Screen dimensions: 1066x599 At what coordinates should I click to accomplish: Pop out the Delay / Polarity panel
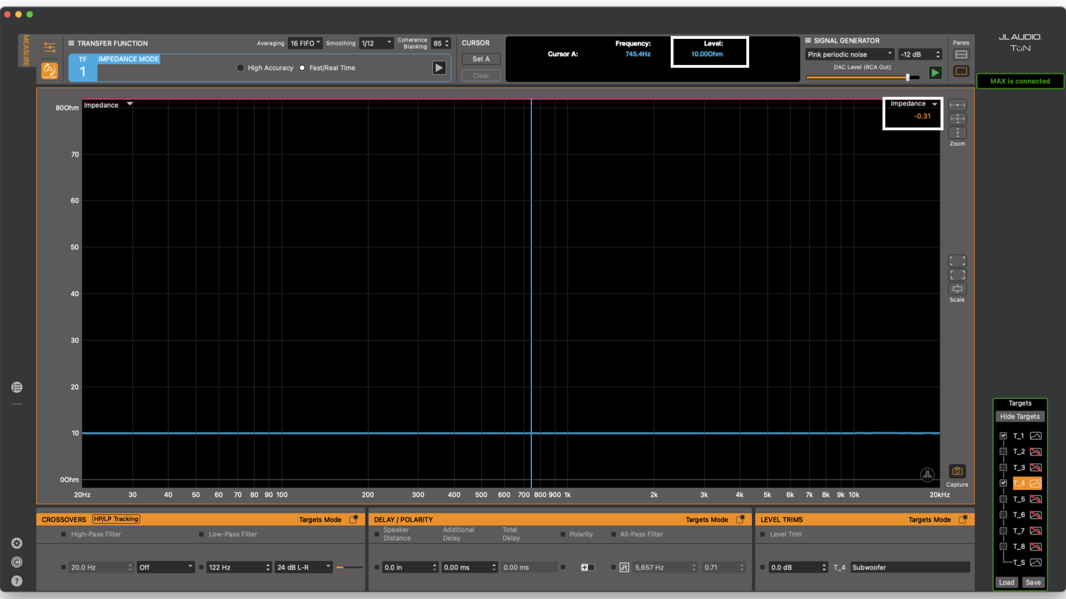740,519
